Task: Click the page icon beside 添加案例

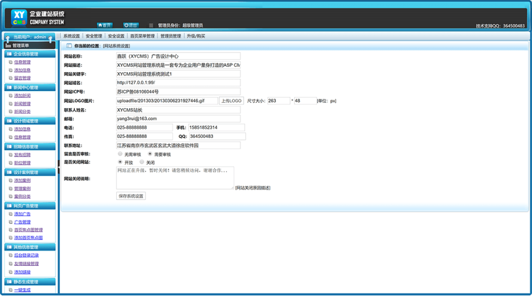Action: (x=10, y=180)
